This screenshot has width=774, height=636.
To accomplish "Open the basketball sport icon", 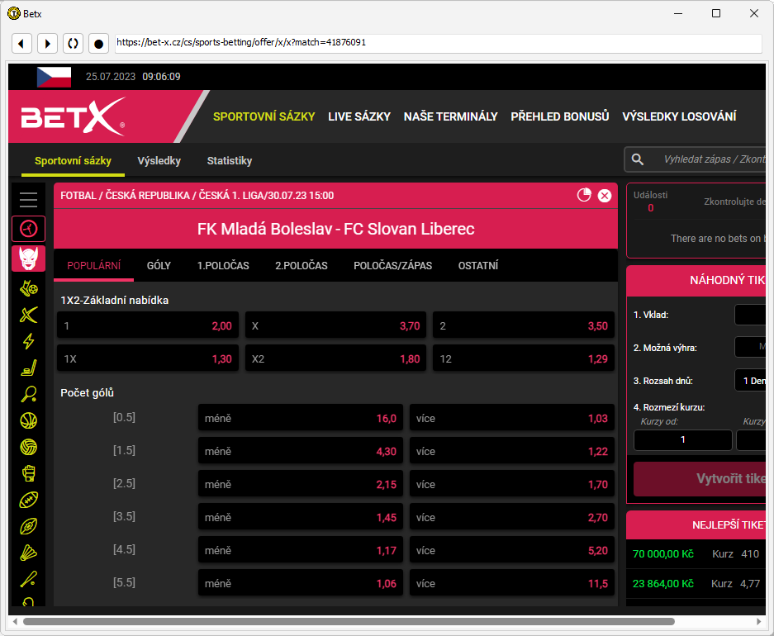I will (29, 421).
